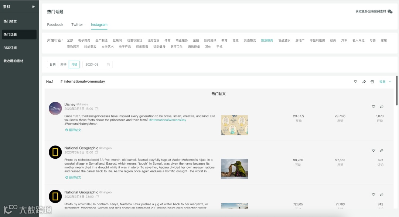
Task: Filter industry by 手机
Action: [219, 47]
